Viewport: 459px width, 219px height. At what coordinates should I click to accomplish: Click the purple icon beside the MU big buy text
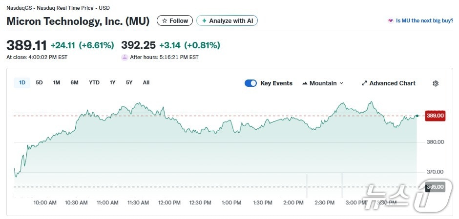391,21
